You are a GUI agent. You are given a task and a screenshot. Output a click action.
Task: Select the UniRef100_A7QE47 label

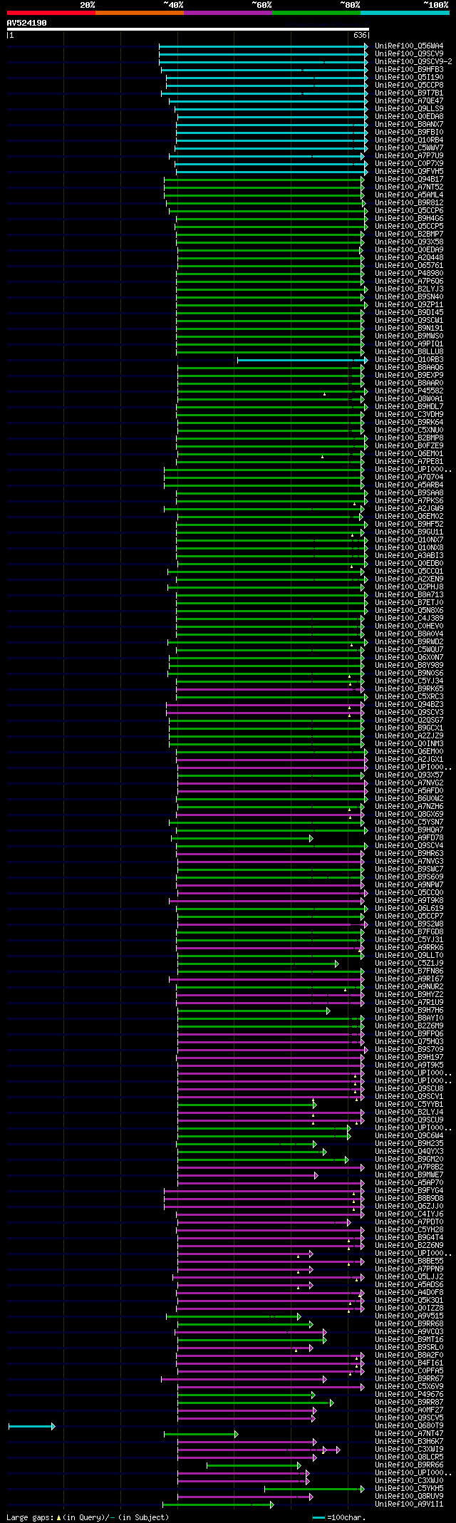[x=409, y=100]
